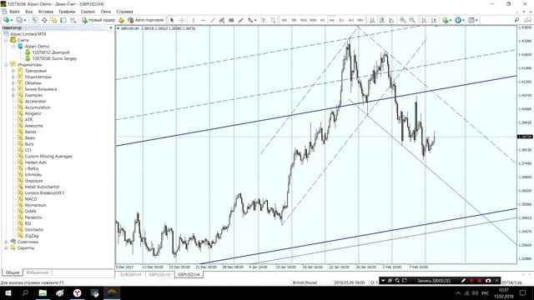Open the search magnifier in toolbar
Screen dimensions: 534x300
tap(516, 20)
